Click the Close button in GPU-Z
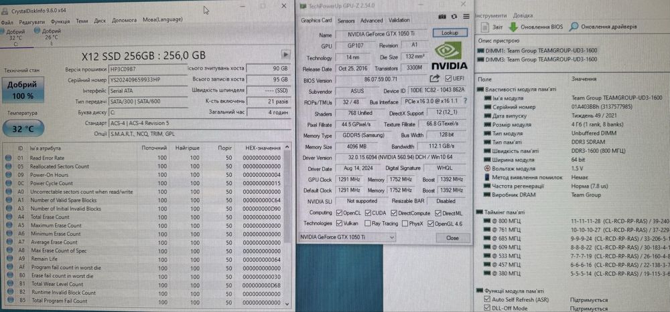 (x=452, y=238)
